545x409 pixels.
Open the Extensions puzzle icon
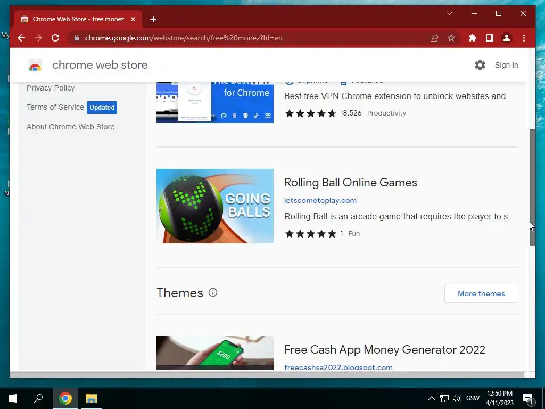click(473, 38)
